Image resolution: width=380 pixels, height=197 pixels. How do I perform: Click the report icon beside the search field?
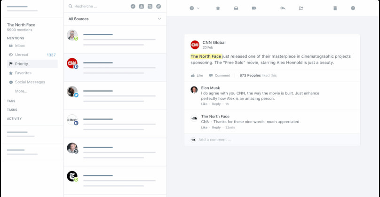click(x=150, y=6)
